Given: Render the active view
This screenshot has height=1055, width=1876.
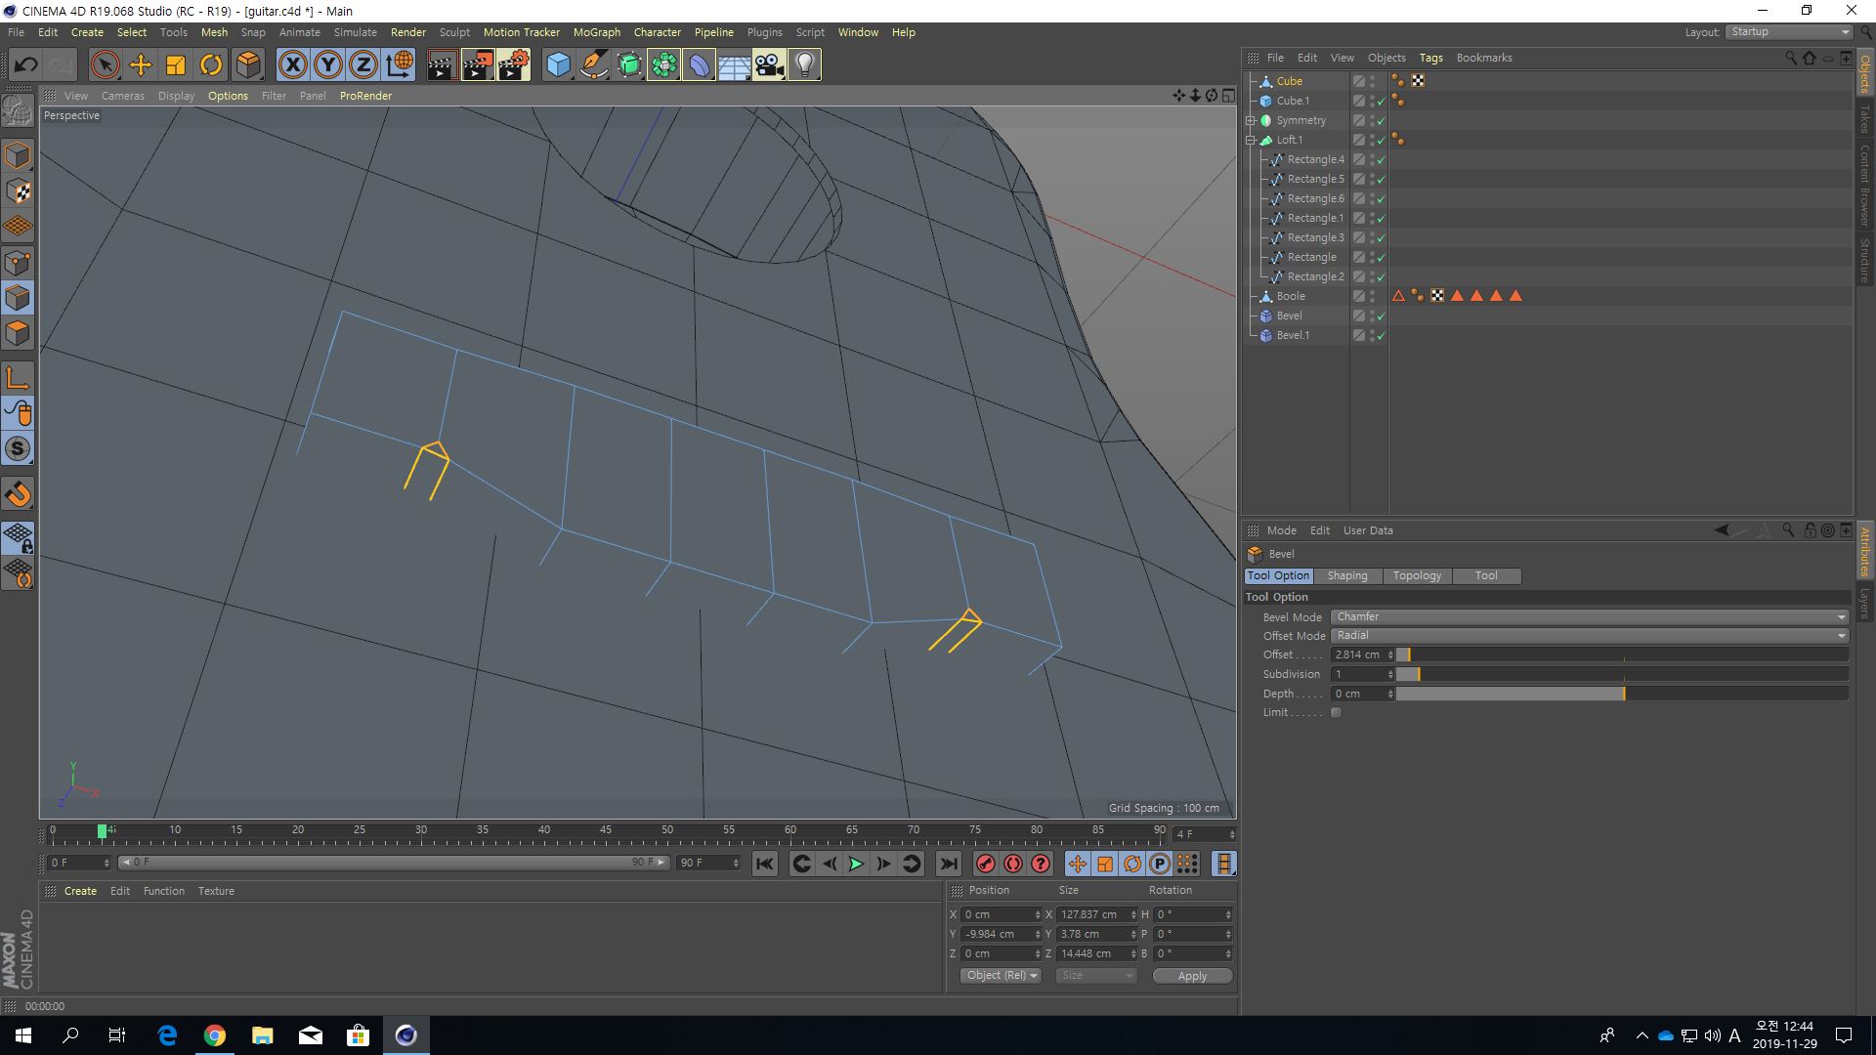Looking at the screenshot, I should coord(442,64).
